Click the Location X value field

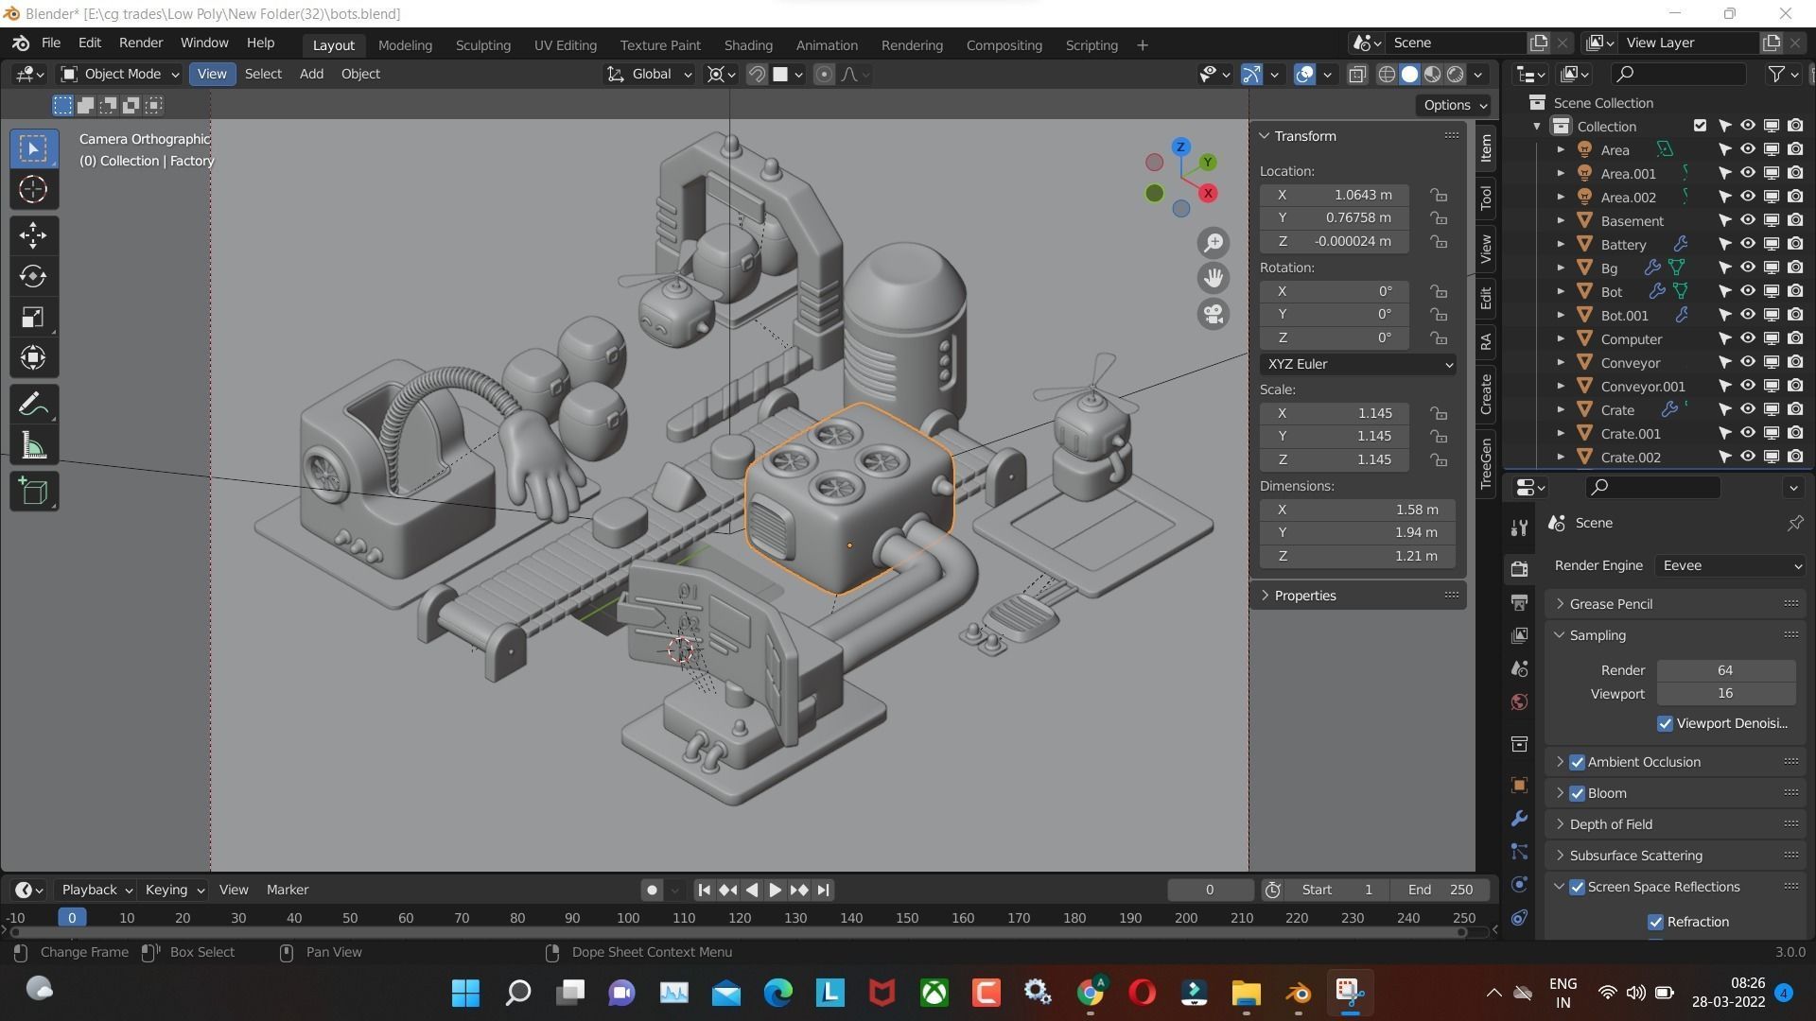click(x=1335, y=195)
